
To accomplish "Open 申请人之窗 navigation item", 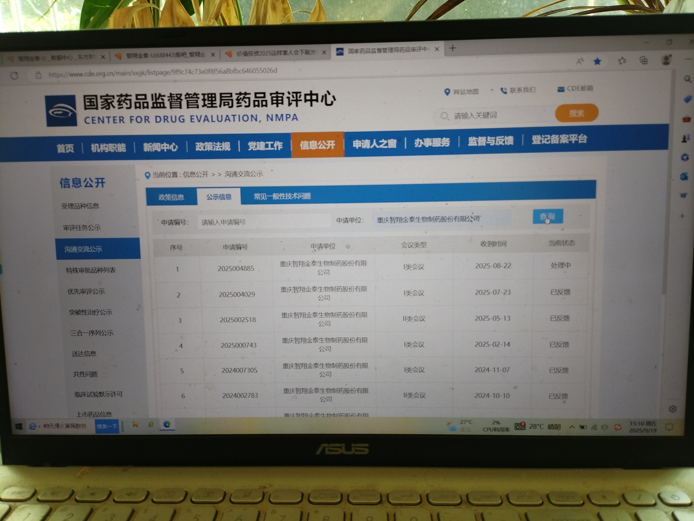I will (374, 144).
